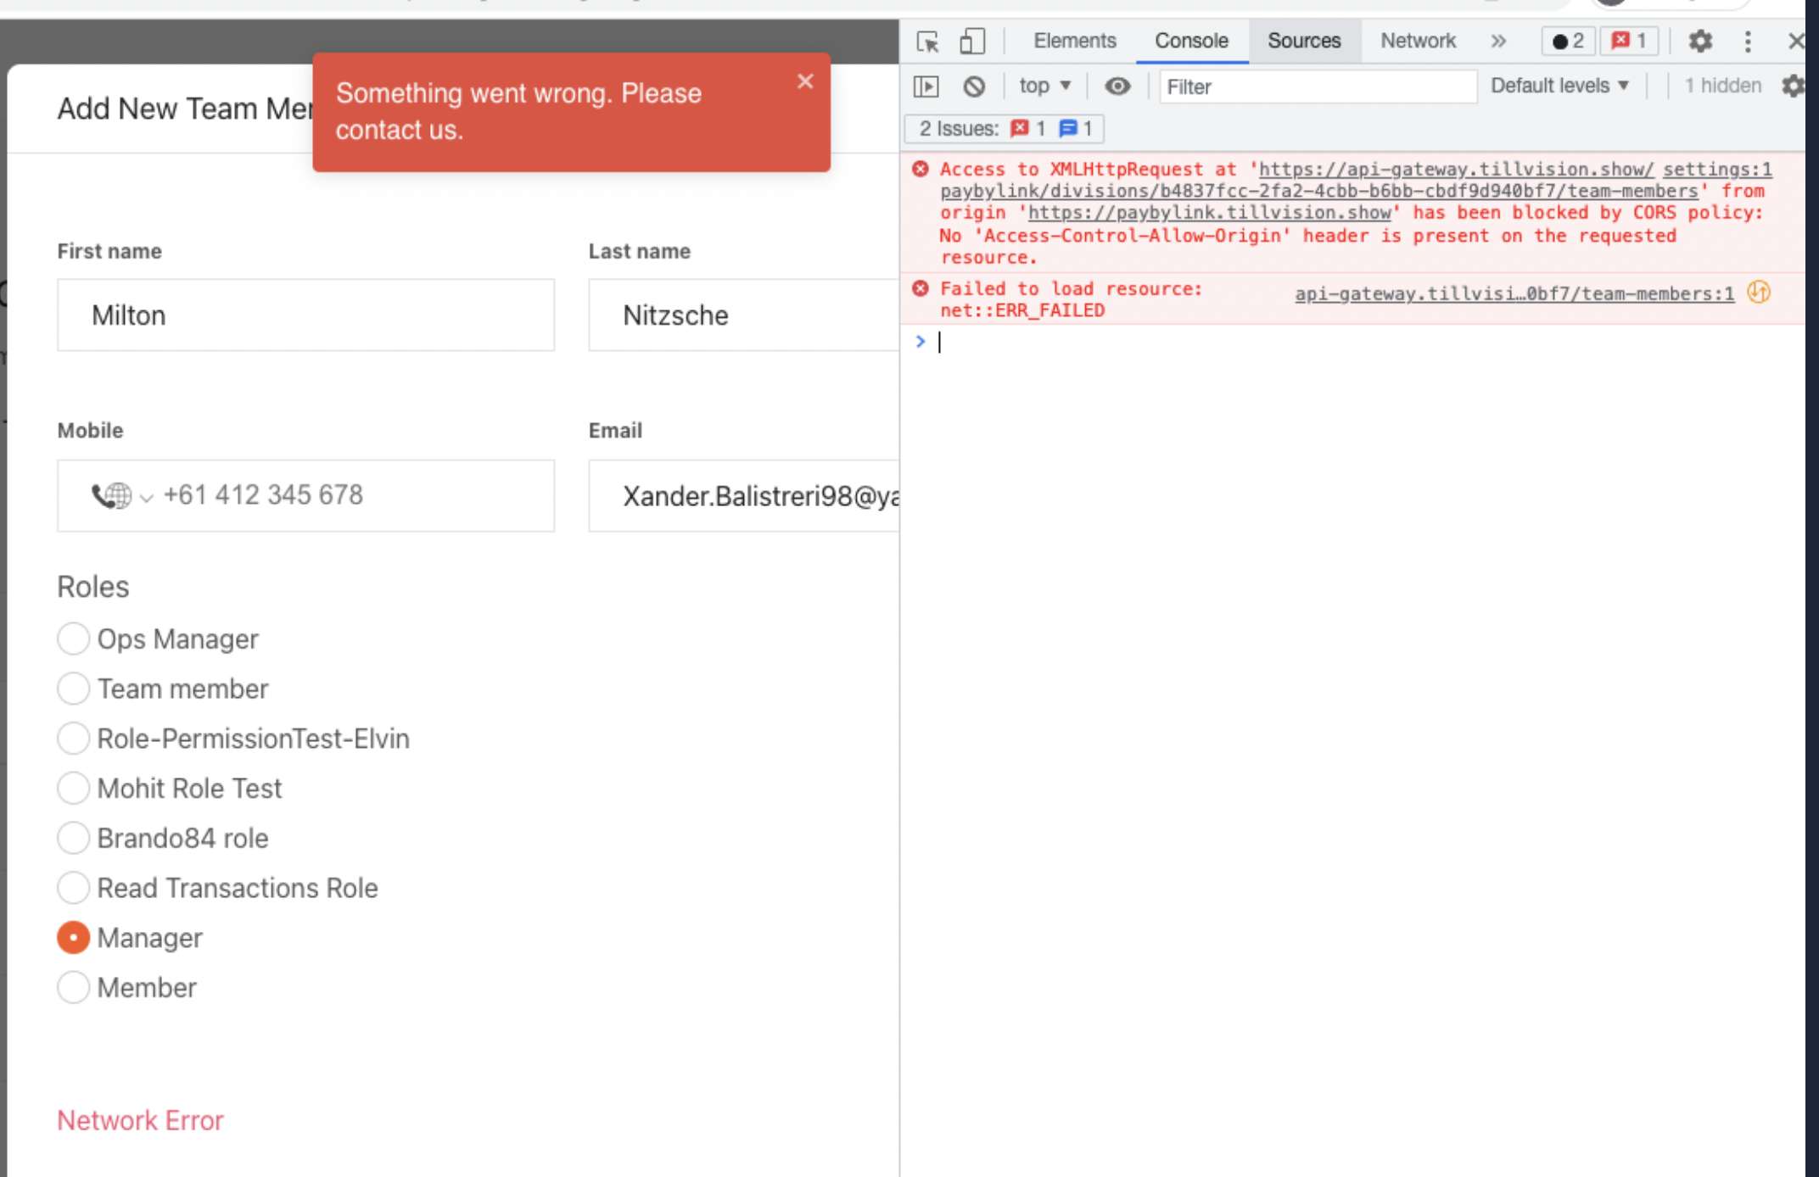The width and height of the screenshot is (1819, 1177).
Task: Toggle the device toolbar icon
Action: tap(972, 41)
